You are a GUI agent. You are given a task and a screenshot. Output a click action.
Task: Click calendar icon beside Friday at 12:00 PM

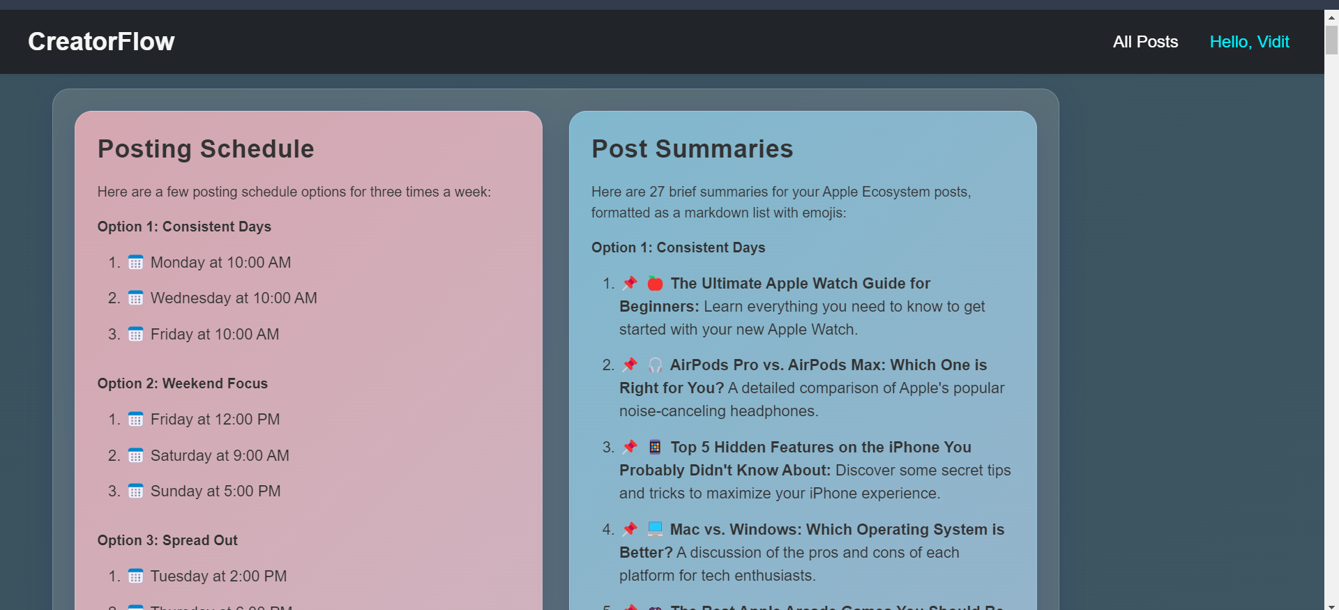tap(136, 420)
